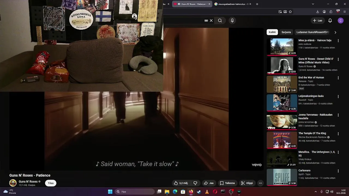Open Jonna Tervomaa - Rakkauden haudalla title
The image size is (349, 196).
tap(315, 117)
